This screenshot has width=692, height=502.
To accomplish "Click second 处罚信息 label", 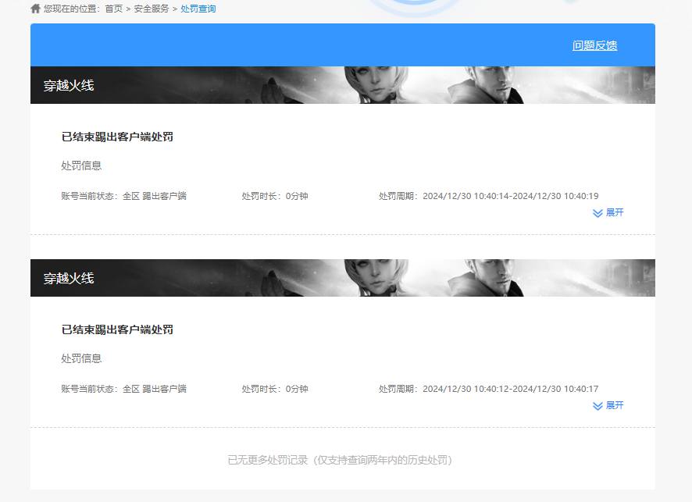I will [x=81, y=358].
